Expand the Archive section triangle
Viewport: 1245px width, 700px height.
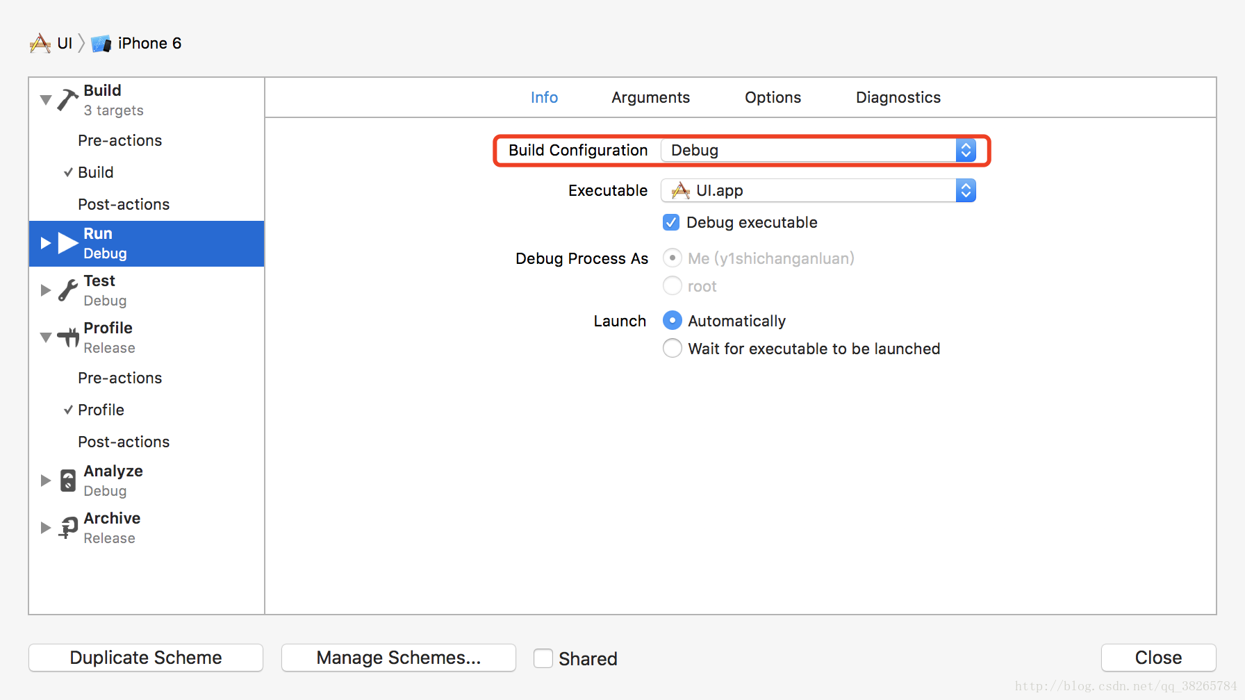click(46, 528)
